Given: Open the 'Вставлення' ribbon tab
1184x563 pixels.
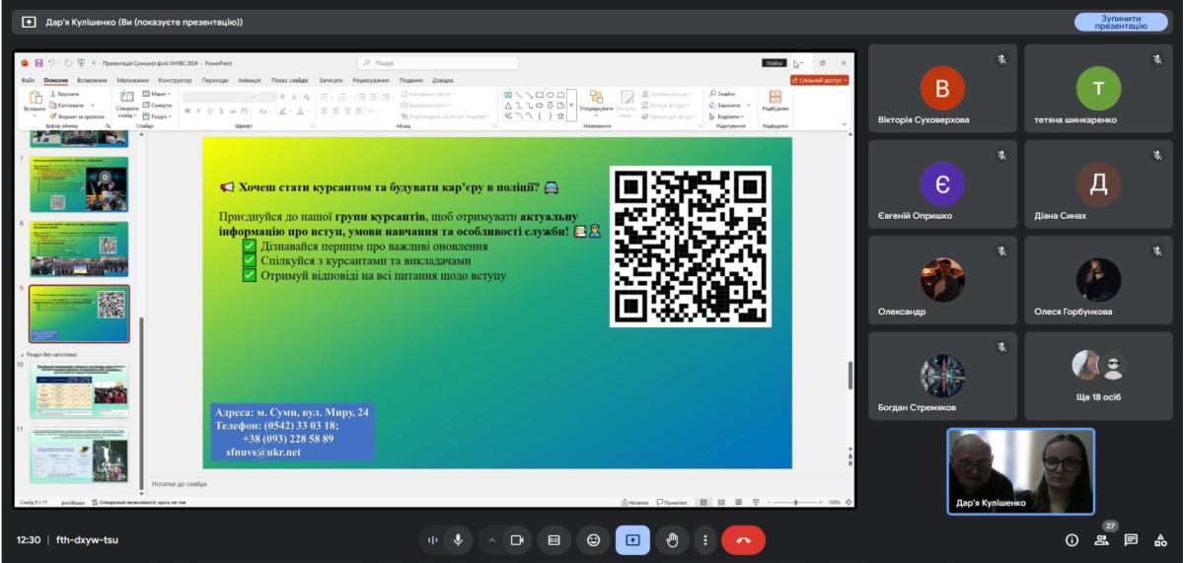Looking at the screenshot, I should pos(92,80).
